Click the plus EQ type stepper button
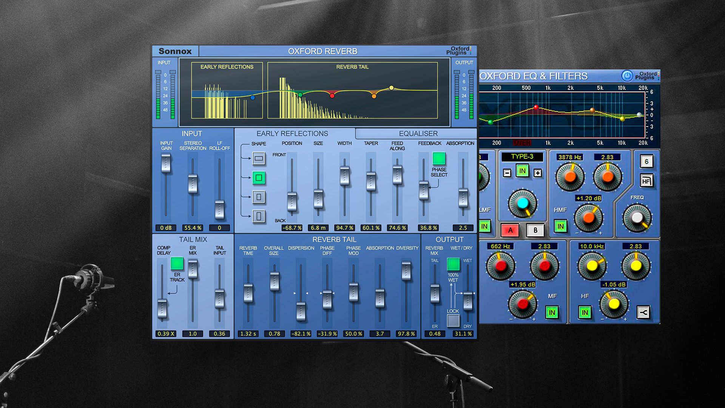Image resolution: width=725 pixels, height=408 pixels. point(538,173)
